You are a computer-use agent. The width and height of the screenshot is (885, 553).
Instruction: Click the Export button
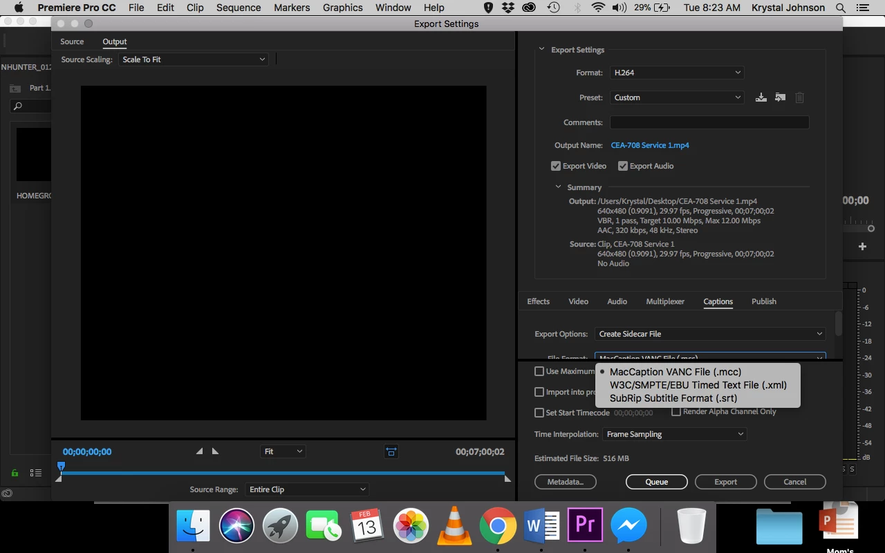click(x=726, y=482)
